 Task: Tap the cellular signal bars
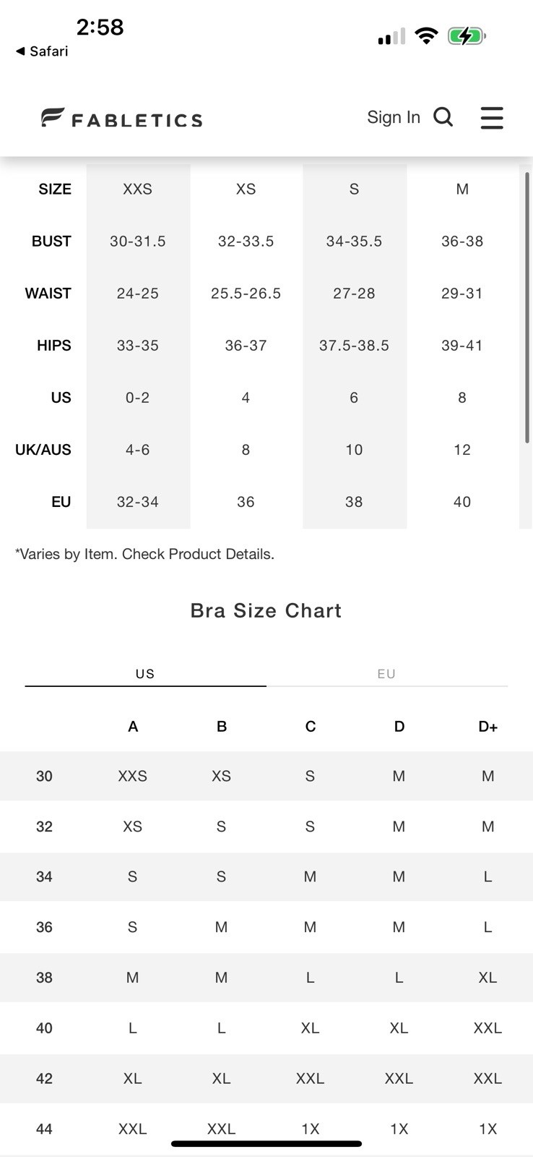(x=391, y=37)
